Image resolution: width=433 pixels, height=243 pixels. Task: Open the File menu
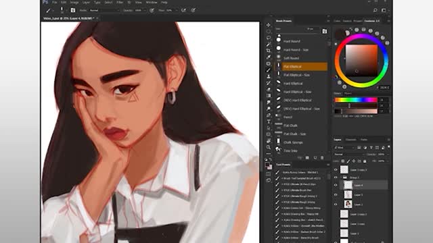point(55,2)
